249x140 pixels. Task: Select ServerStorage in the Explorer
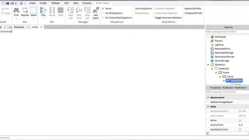(x=219, y=61)
